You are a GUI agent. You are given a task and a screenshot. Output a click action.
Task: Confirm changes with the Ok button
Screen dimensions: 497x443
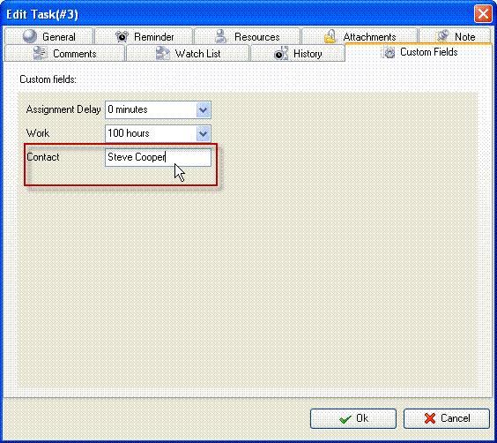tap(353, 418)
